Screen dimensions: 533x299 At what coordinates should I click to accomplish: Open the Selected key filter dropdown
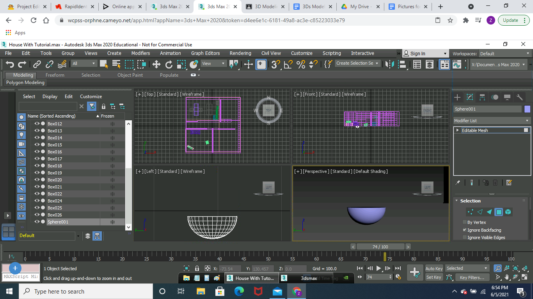click(467, 268)
